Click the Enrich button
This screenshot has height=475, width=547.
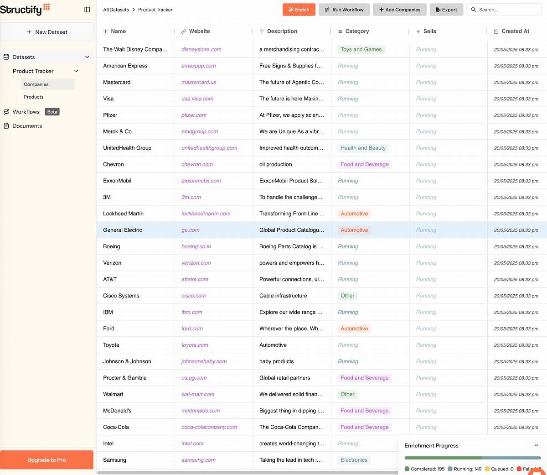coord(299,10)
